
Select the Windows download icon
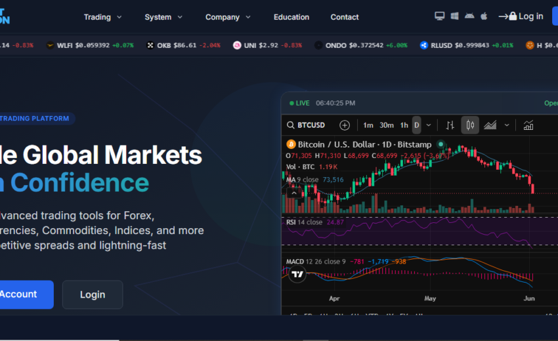click(454, 16)
